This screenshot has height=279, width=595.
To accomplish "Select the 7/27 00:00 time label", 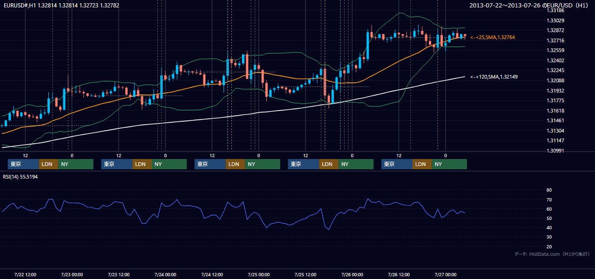I will point(446,274).
